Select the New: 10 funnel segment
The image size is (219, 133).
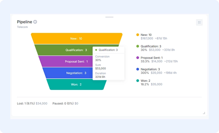coord(76,39)
